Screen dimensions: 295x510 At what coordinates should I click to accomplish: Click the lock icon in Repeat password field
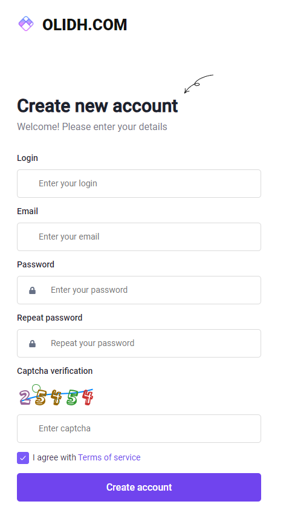coord(32,344)
